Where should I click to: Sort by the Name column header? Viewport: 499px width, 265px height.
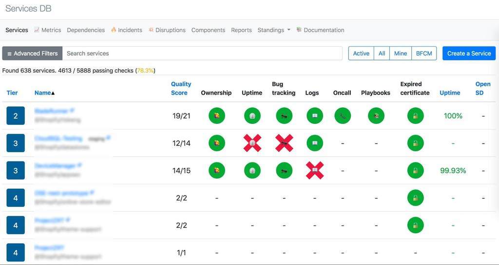point(44,93)
